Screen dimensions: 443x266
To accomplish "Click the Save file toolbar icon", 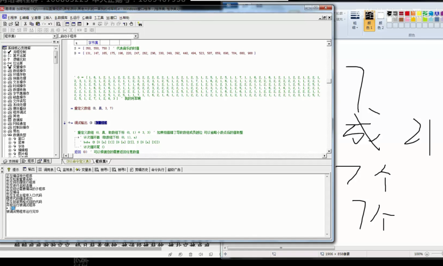I will coord(17,24).
